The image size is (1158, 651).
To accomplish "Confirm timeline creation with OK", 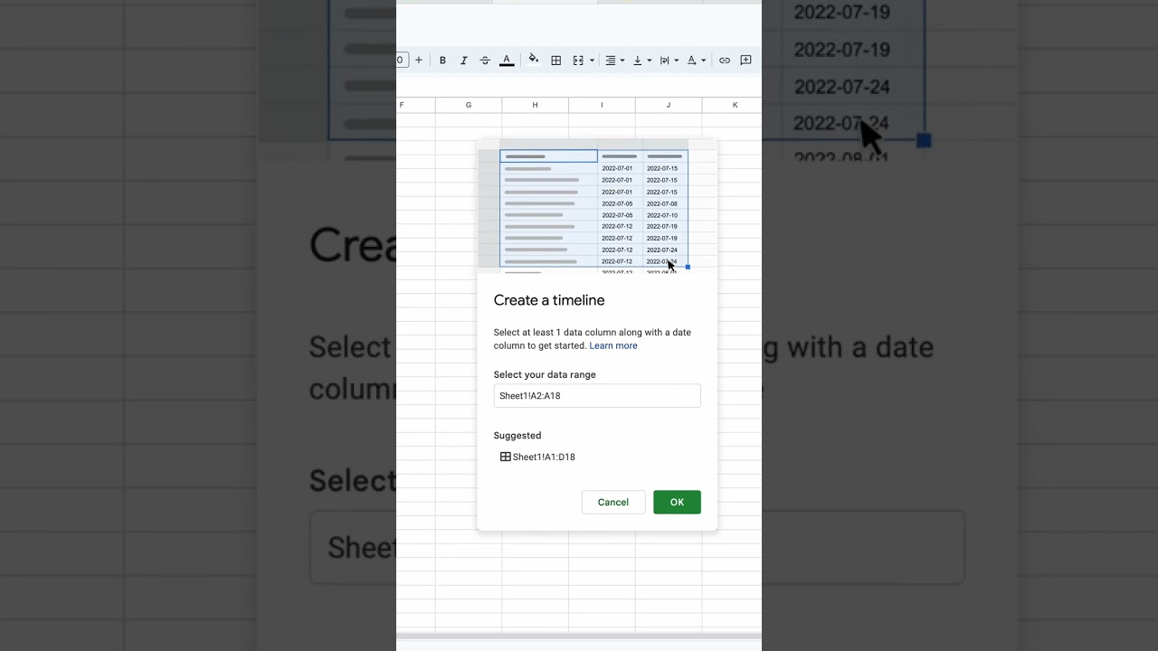I will point(677,502).
